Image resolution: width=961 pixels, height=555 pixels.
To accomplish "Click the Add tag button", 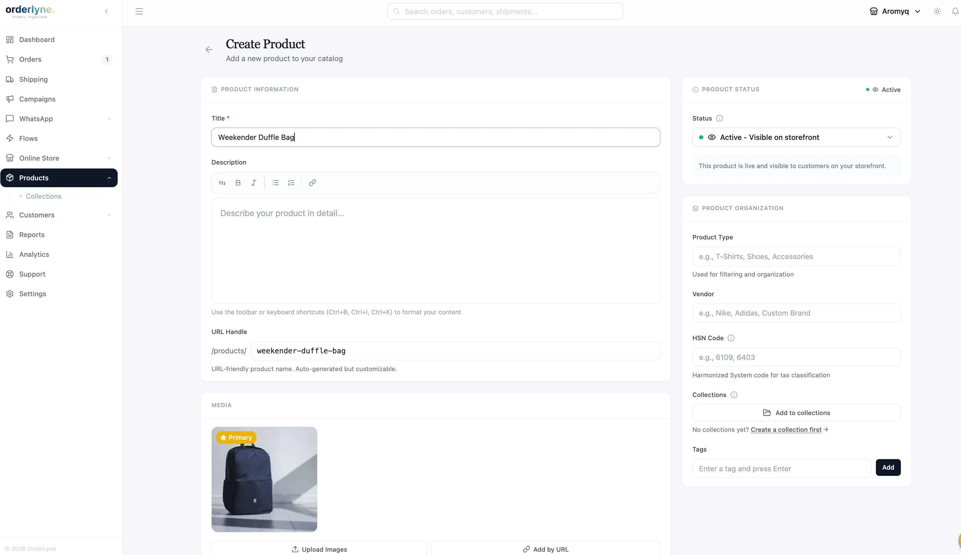I will click(888, 468).
